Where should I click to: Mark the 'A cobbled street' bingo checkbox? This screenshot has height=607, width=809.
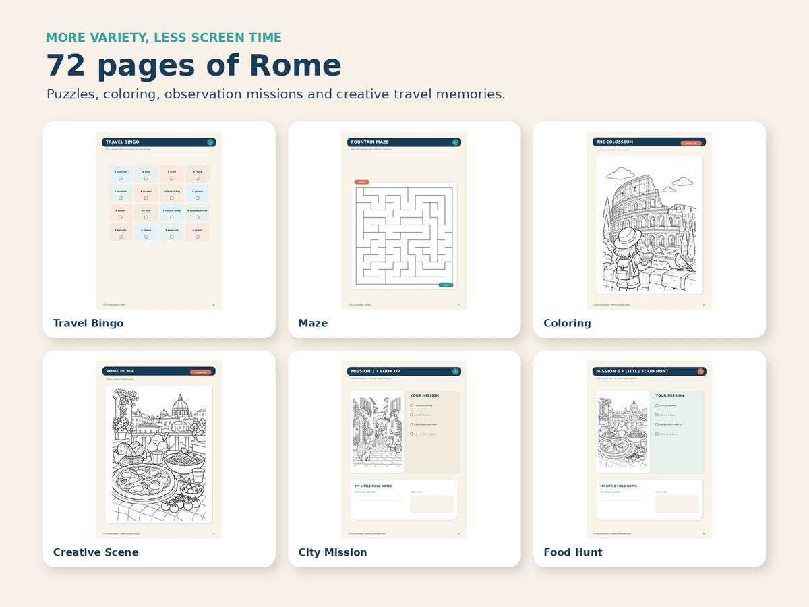tap(198, 217)
